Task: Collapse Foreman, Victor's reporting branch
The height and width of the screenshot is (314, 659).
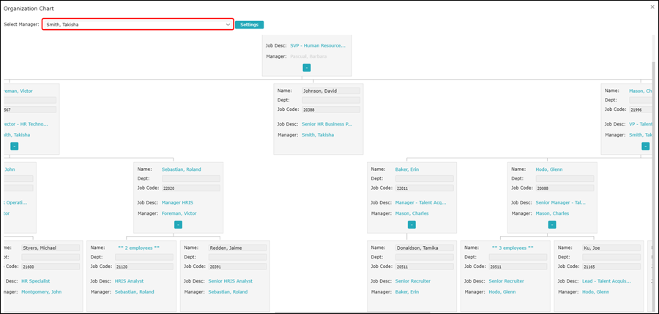Action: click(15, 146)
